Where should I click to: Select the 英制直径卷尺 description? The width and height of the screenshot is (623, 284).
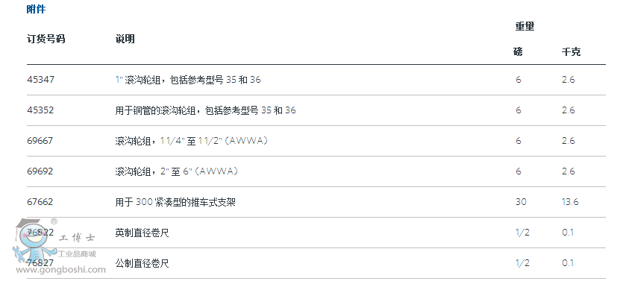(142, 233)
